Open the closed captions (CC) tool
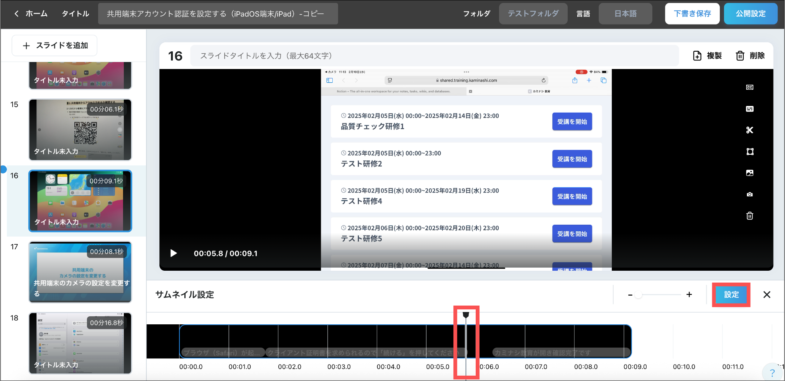 (750, 87)
